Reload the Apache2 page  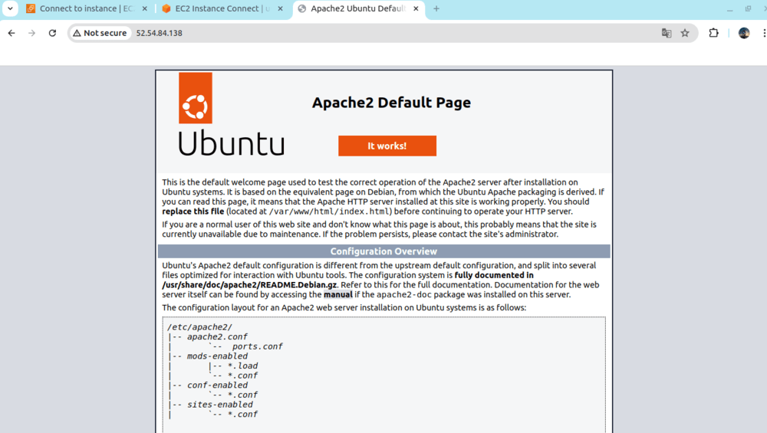[52, 33]
